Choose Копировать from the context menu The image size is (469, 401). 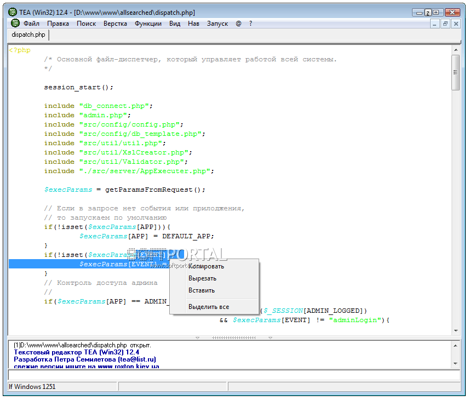pyautogui.click(x=207, y=266)
